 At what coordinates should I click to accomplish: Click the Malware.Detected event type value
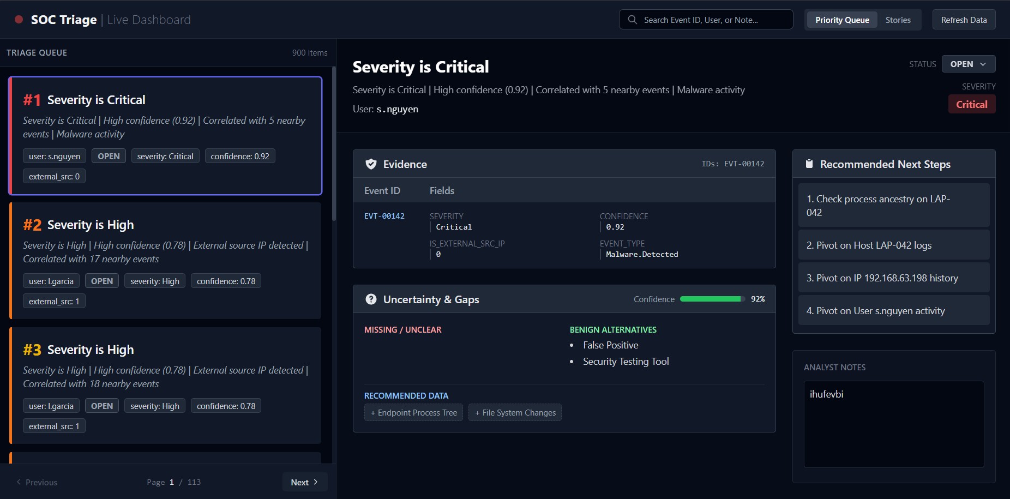[642, 254]
